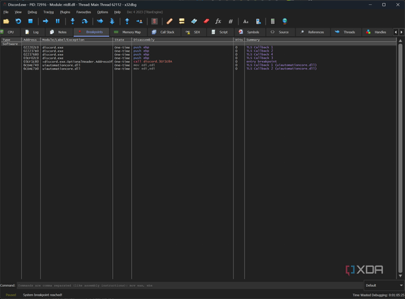The image size is (405, 299).
Task: Click the Summary column header
Action: 321,40
